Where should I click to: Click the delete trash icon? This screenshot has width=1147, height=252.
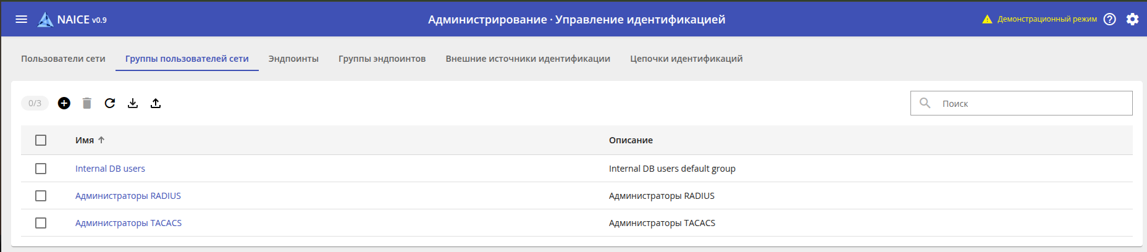[x=87, y=103]
